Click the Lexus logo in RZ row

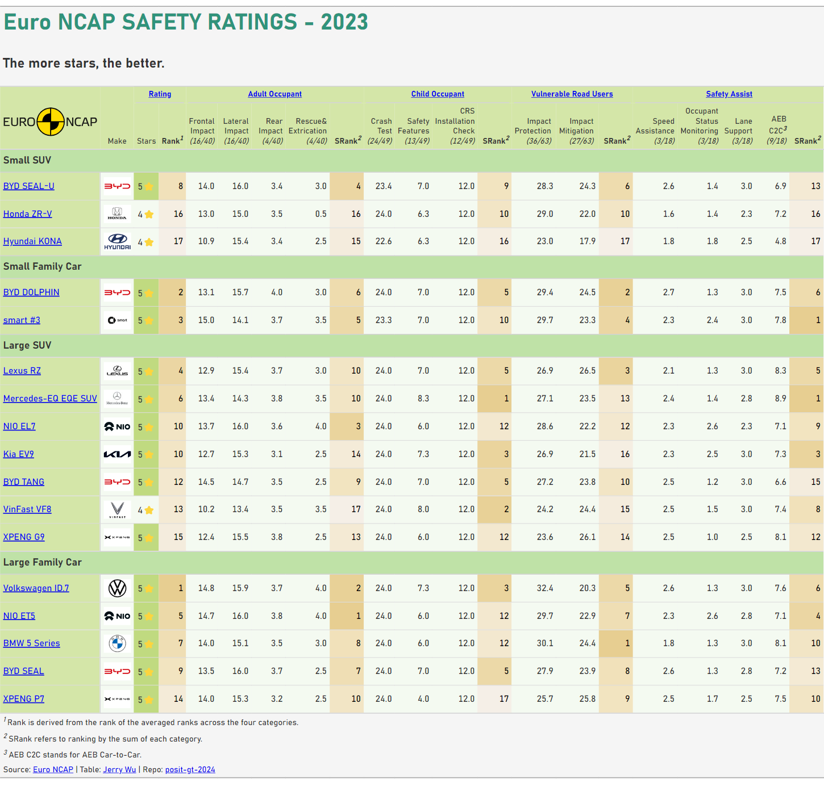[x=117, y=371]
